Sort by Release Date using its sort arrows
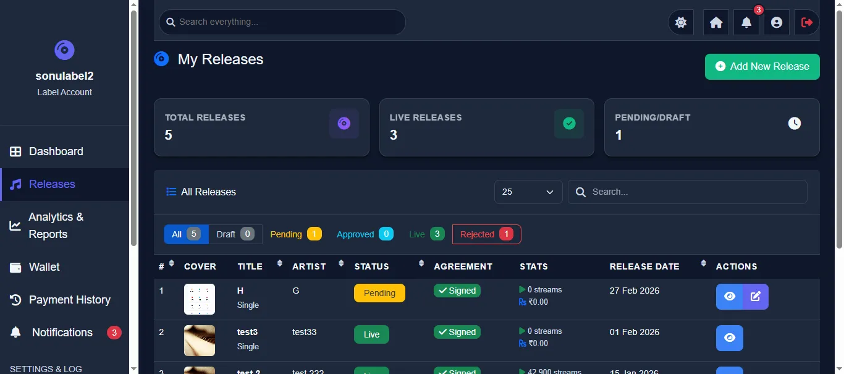Image resolution: width=844 pixels, height=374 pixels. pyautogui.click(x=703, y=263)
